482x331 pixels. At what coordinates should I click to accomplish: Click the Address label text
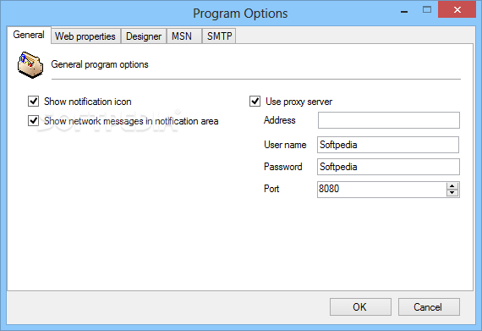279,120
